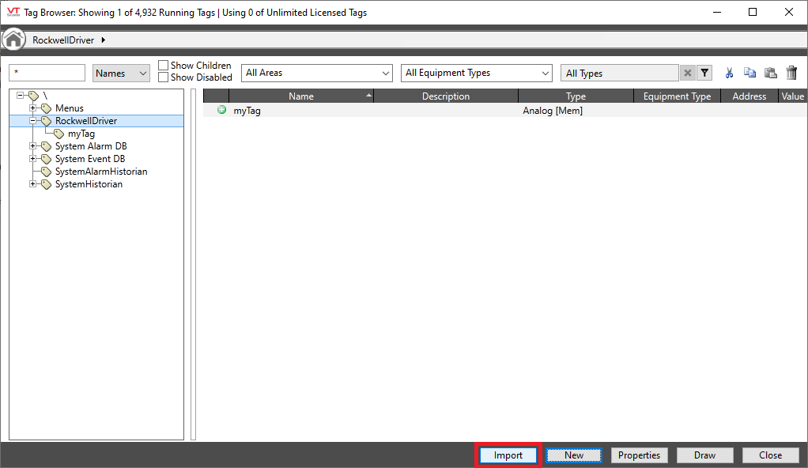Click the Properties button
808x468 pixels.
(639, 455)
